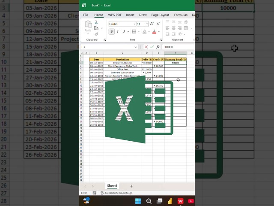This screenshot has width=274, height=206.
Task: Click the Decrease Indent icon
Action: [x=167, y=34]
